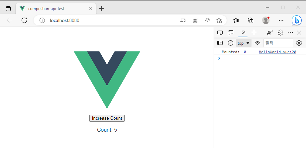Viewport: 306px width, 148px height.
Task: View site information icon in address bar
Action: [42, 20]
